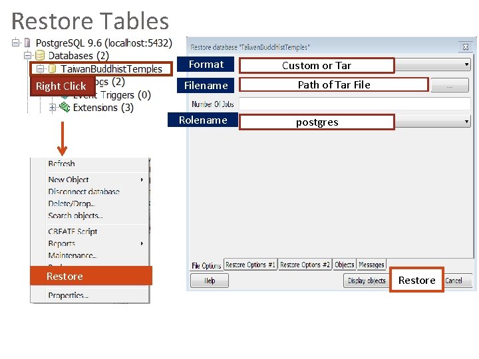
Task: Open the Format dropdown arrow
Action: (x=466, y=64)
